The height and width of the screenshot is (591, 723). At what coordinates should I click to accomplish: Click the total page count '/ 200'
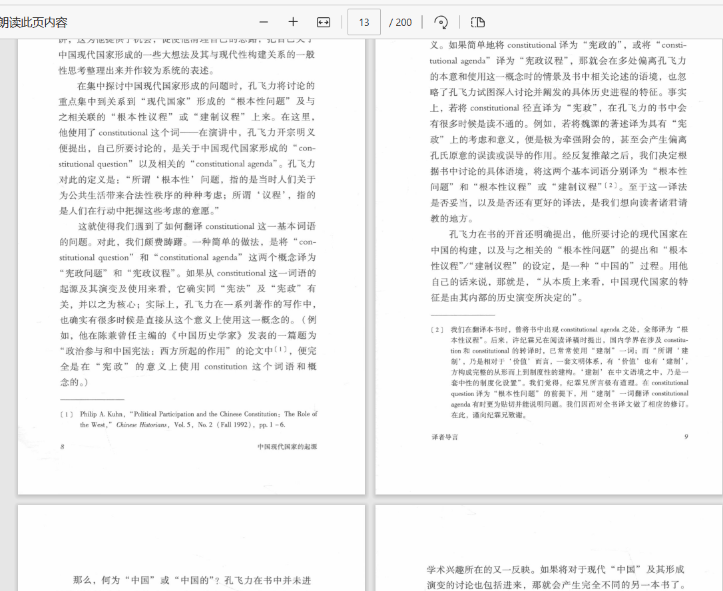(400, 22)
